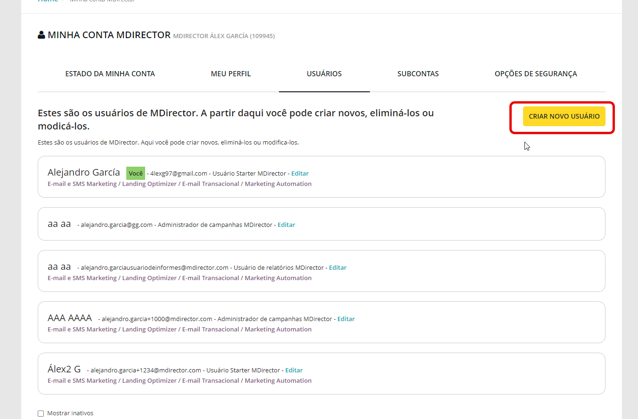The width and height of the screenshot is (638, 419).
Task: Click Editar next to Álex2 G
Action: [x=294, y=370]
